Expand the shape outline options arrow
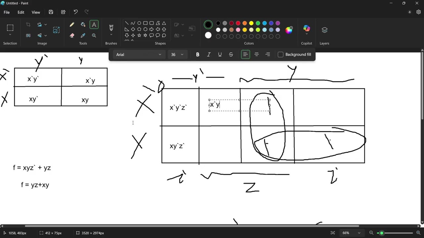Image resolution: width=424 pixels, height=238 pixels. [183, 24]
